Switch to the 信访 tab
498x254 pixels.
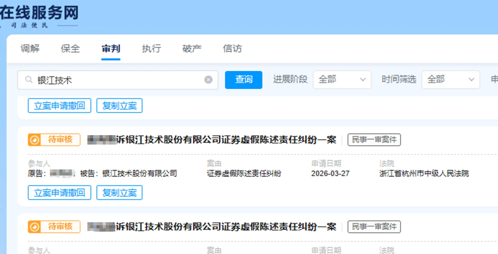tap(232, 49)
